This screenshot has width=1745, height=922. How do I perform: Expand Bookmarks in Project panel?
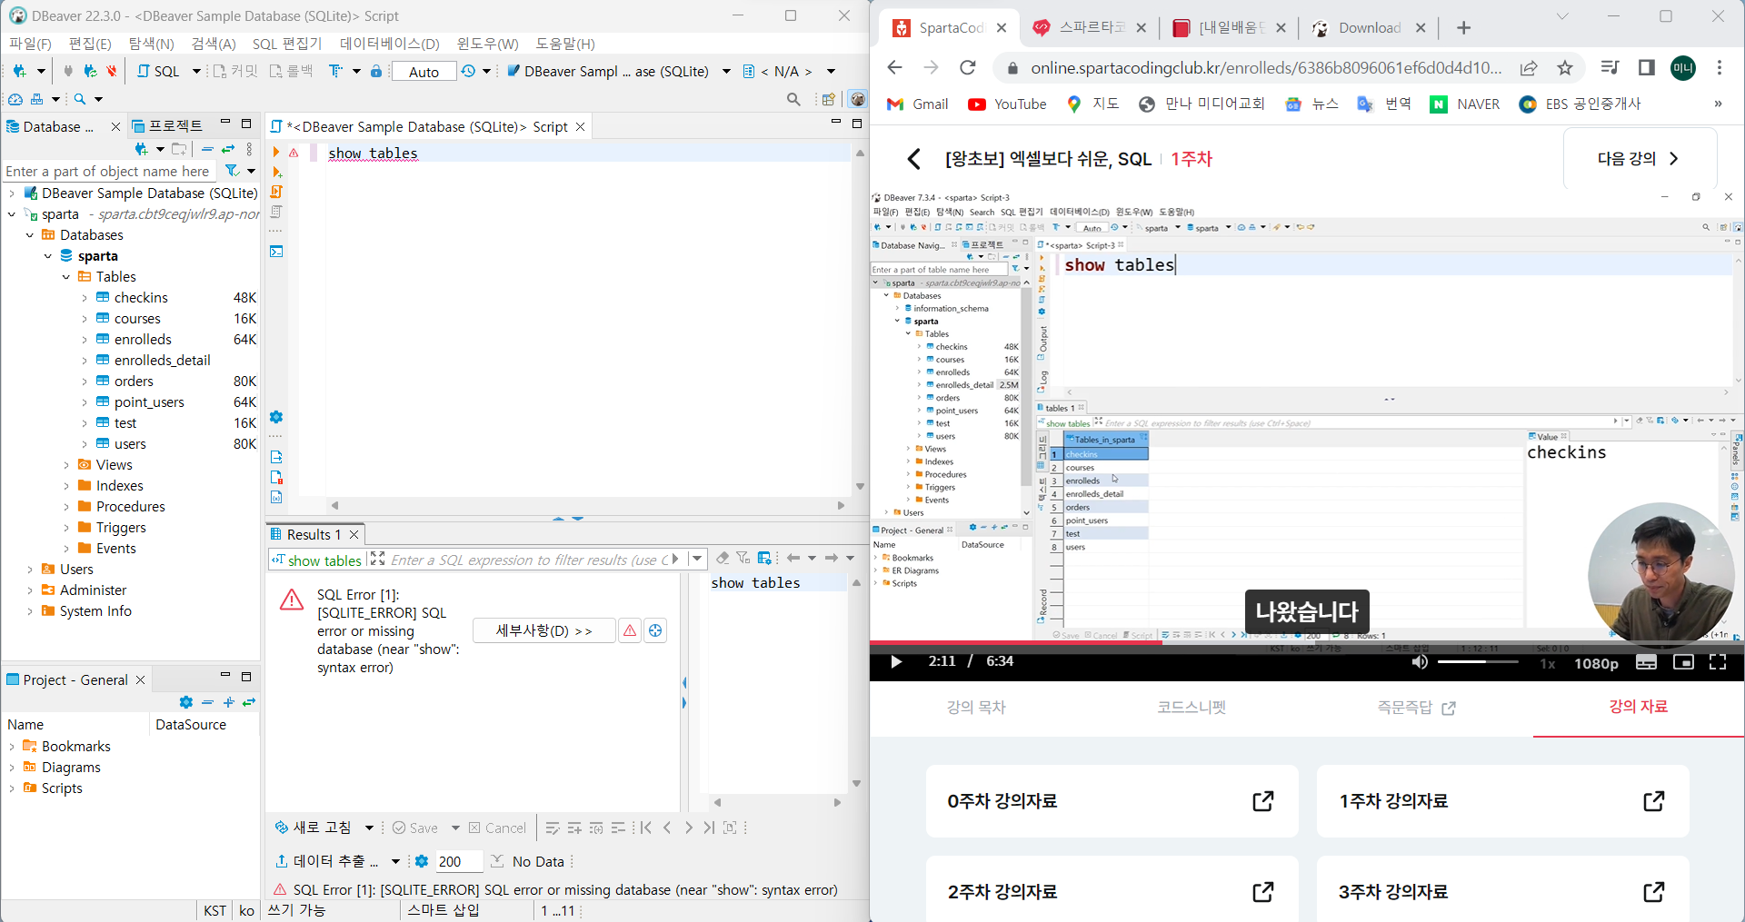[12, 747]
